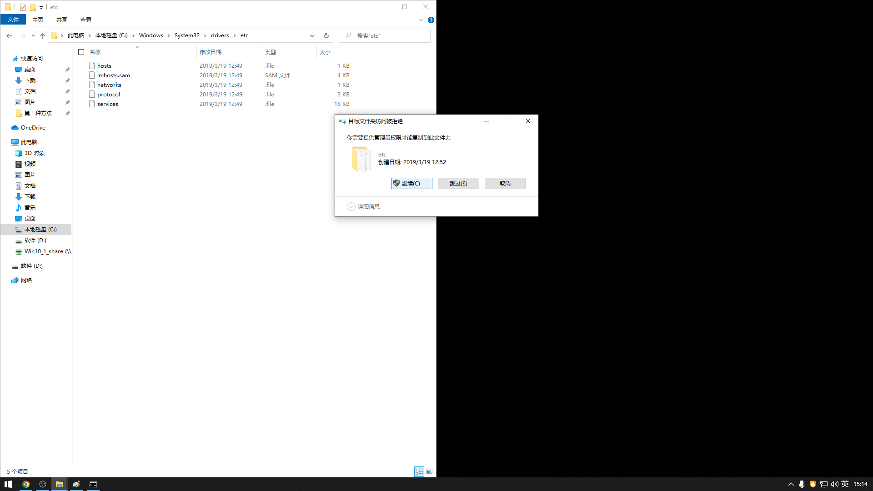The image size is (873, 491).
Task: Click taskbar clock 15:14
Action: coord(860,484)
